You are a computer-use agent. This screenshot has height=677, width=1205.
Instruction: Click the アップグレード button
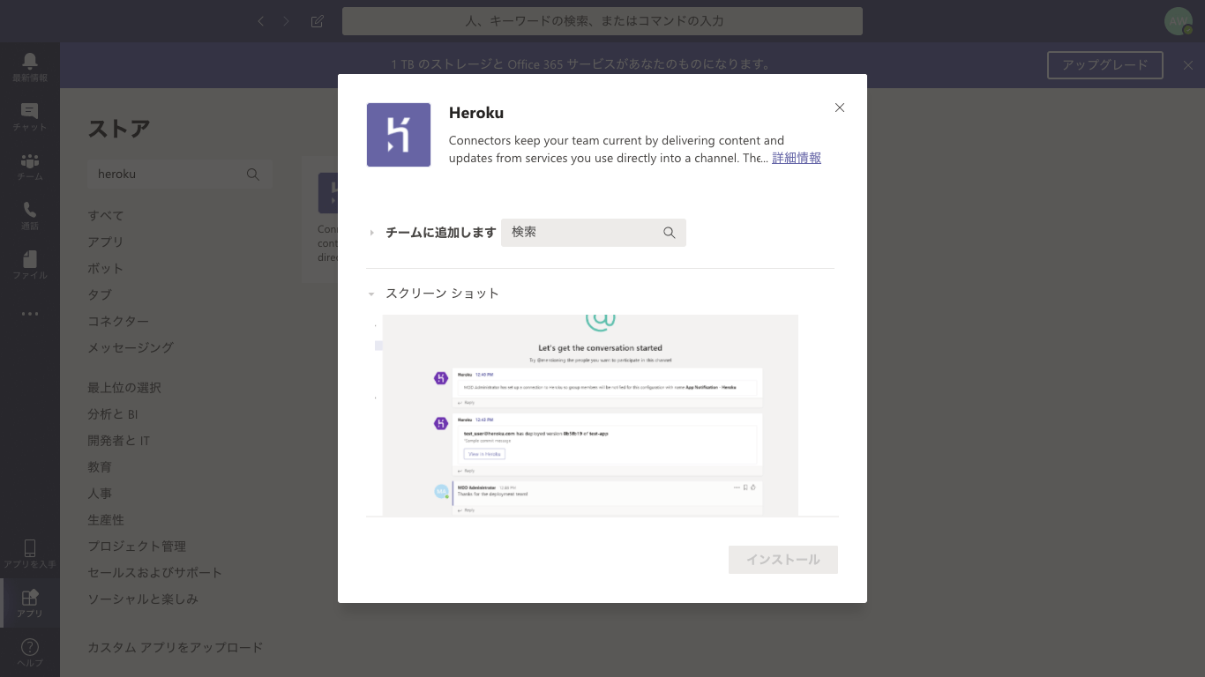[x=1105, y=65]
